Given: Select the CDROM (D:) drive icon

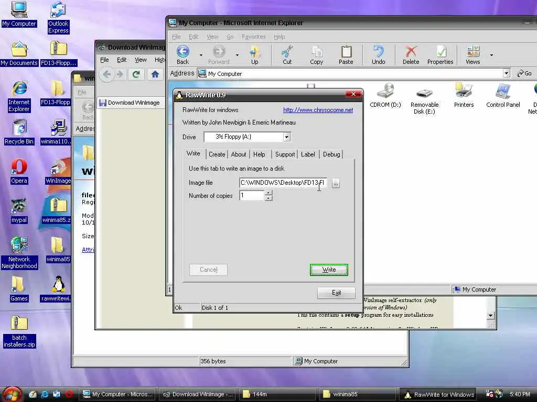Looking at the screenshot, I should pyautogui.click(x=385, y=95).
